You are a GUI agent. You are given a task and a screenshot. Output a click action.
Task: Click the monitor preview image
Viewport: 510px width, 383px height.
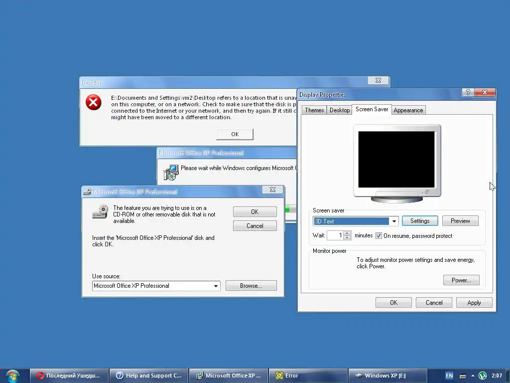click(397, 164)
